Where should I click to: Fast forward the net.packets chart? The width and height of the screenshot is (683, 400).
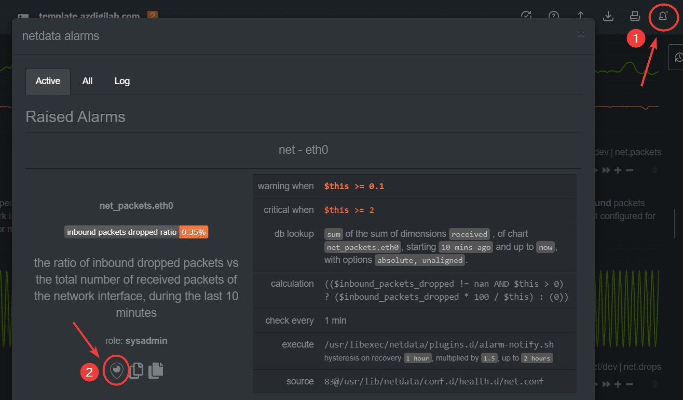607,170
